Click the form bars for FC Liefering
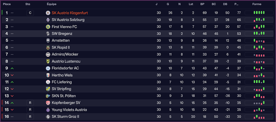This screenshot has height=122, width=276. tap(259, 82)
